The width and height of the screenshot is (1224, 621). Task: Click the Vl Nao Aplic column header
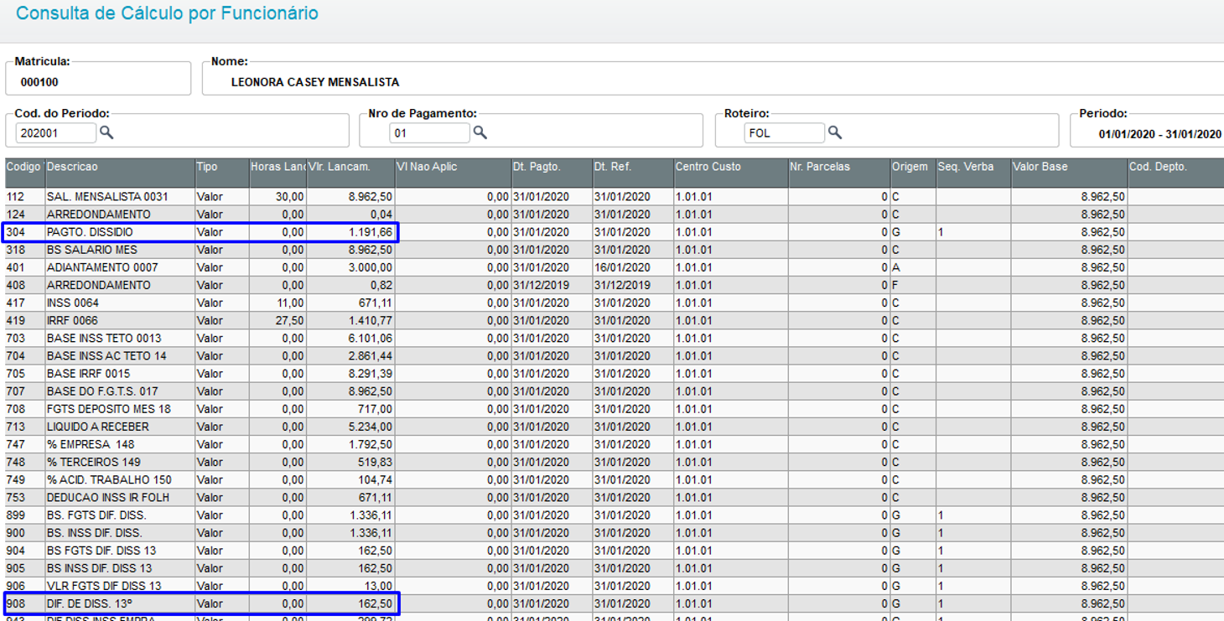[x=453, y=173]
